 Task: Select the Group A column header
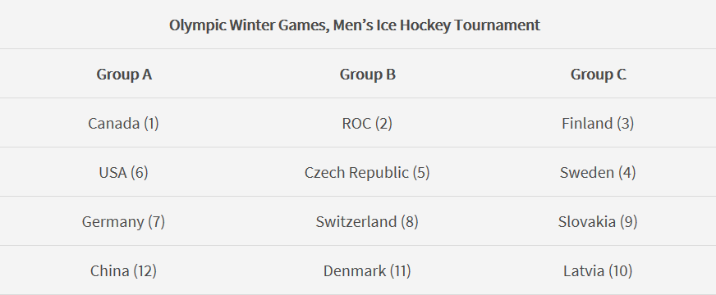click(x=124, y=74)
